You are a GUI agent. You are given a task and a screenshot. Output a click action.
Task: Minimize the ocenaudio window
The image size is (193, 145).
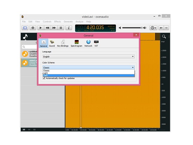pos(154,16)
